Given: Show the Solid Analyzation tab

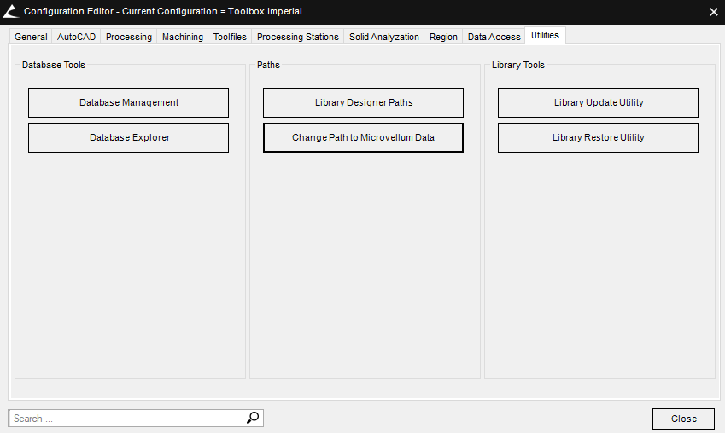Looking at the screenshot, I should [383, 37].
